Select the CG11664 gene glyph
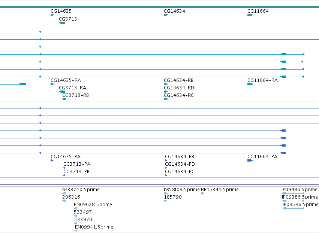This screenshot has width=319, height=233. point(250,15)
